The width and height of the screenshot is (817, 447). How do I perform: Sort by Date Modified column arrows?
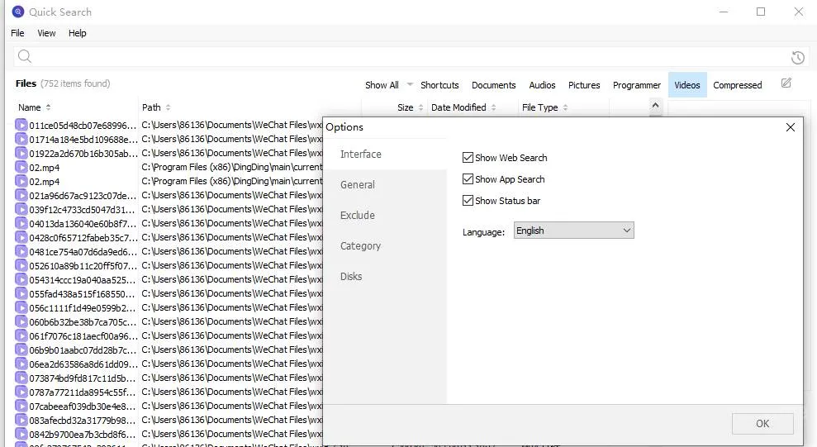tap(493, 107)
